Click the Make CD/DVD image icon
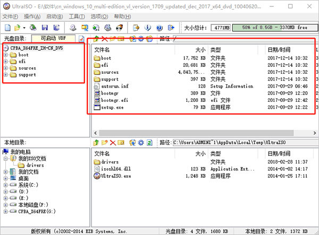The width and height of the screenshot is (319, 235). (x=73, y=28)
